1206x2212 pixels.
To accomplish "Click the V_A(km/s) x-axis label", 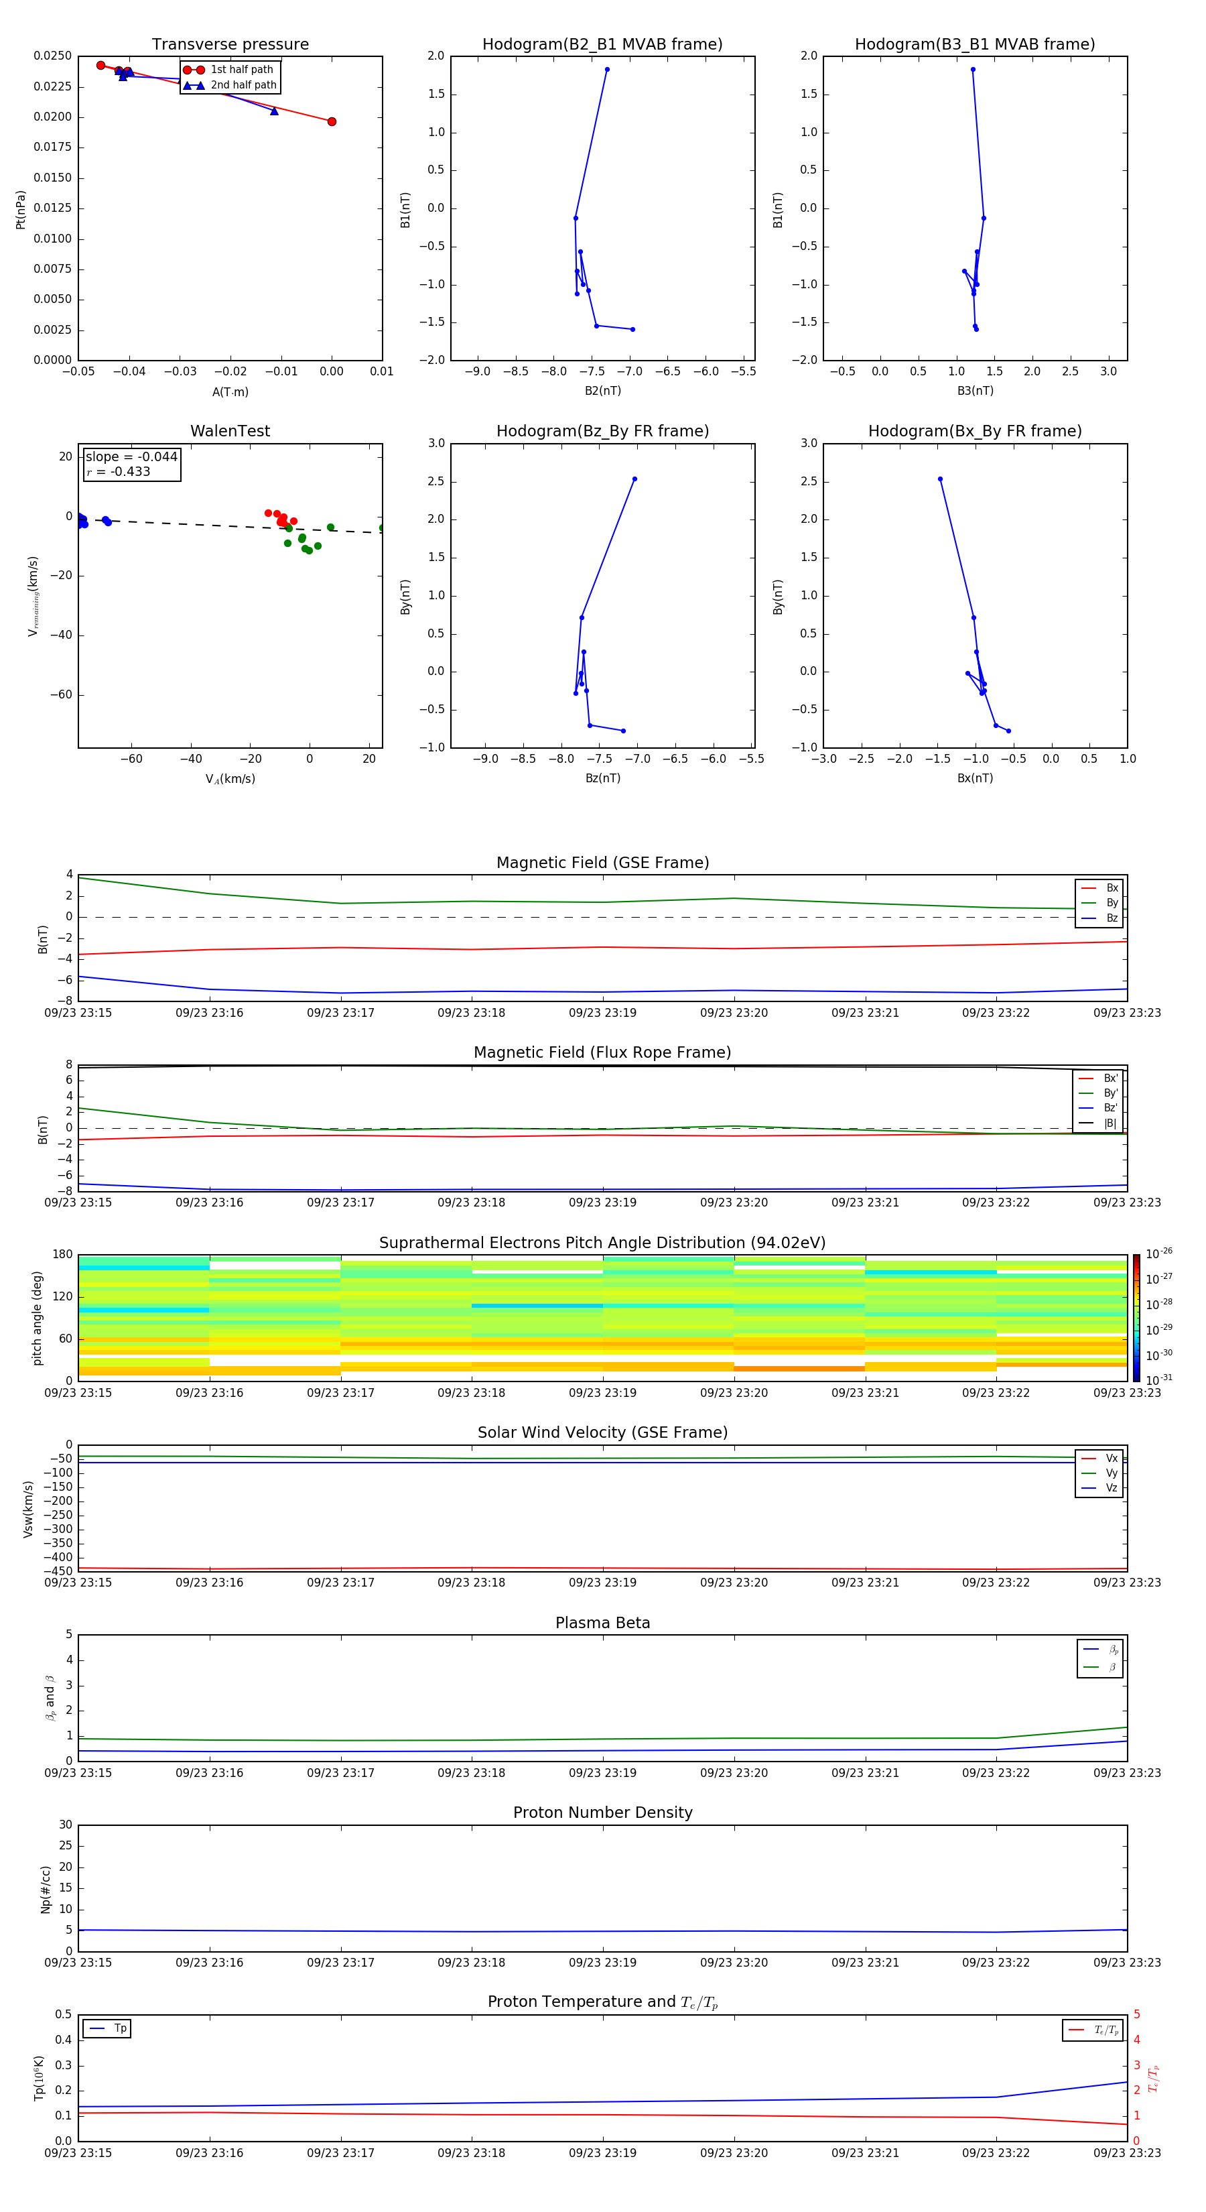I will point(230,779).
